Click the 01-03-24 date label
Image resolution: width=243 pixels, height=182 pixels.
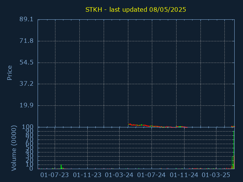[x=119, y=175]
